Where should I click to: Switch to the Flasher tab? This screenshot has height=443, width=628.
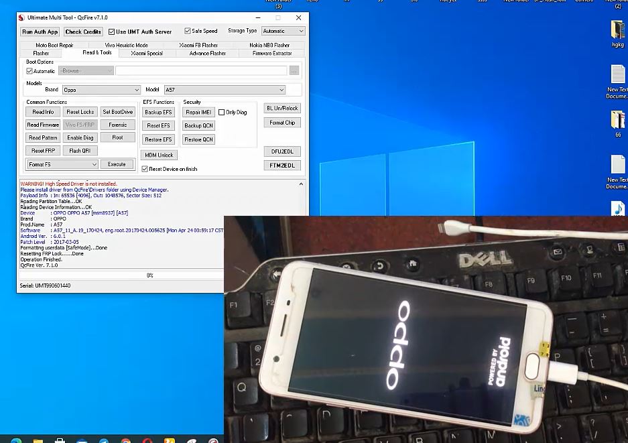[x=41, y=53]
